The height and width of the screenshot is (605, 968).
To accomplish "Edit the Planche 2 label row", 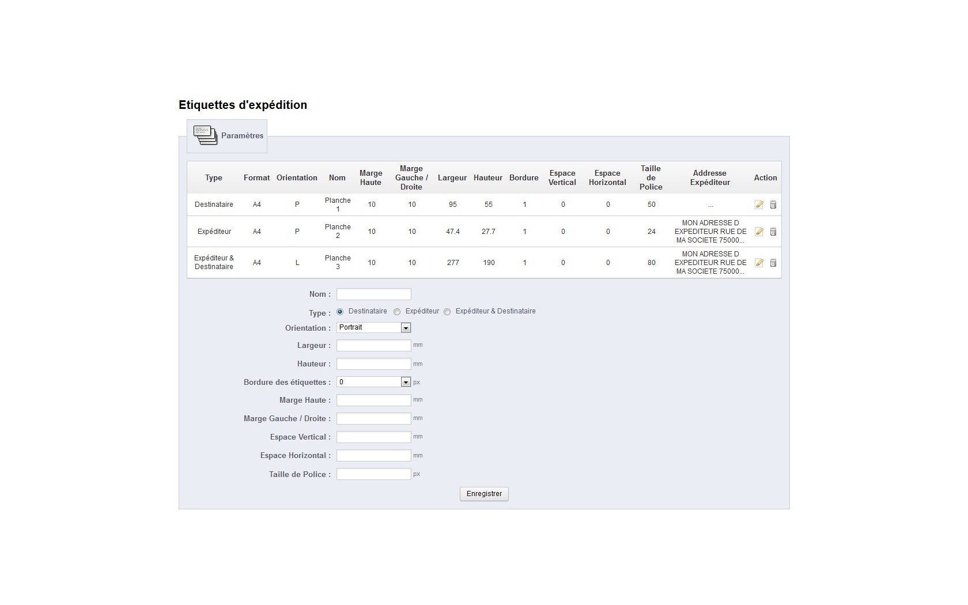I will click(759, 232).
